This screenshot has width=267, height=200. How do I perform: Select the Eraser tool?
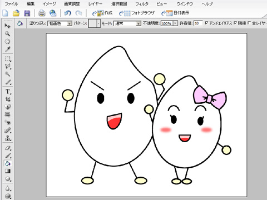tap(8, 148)
